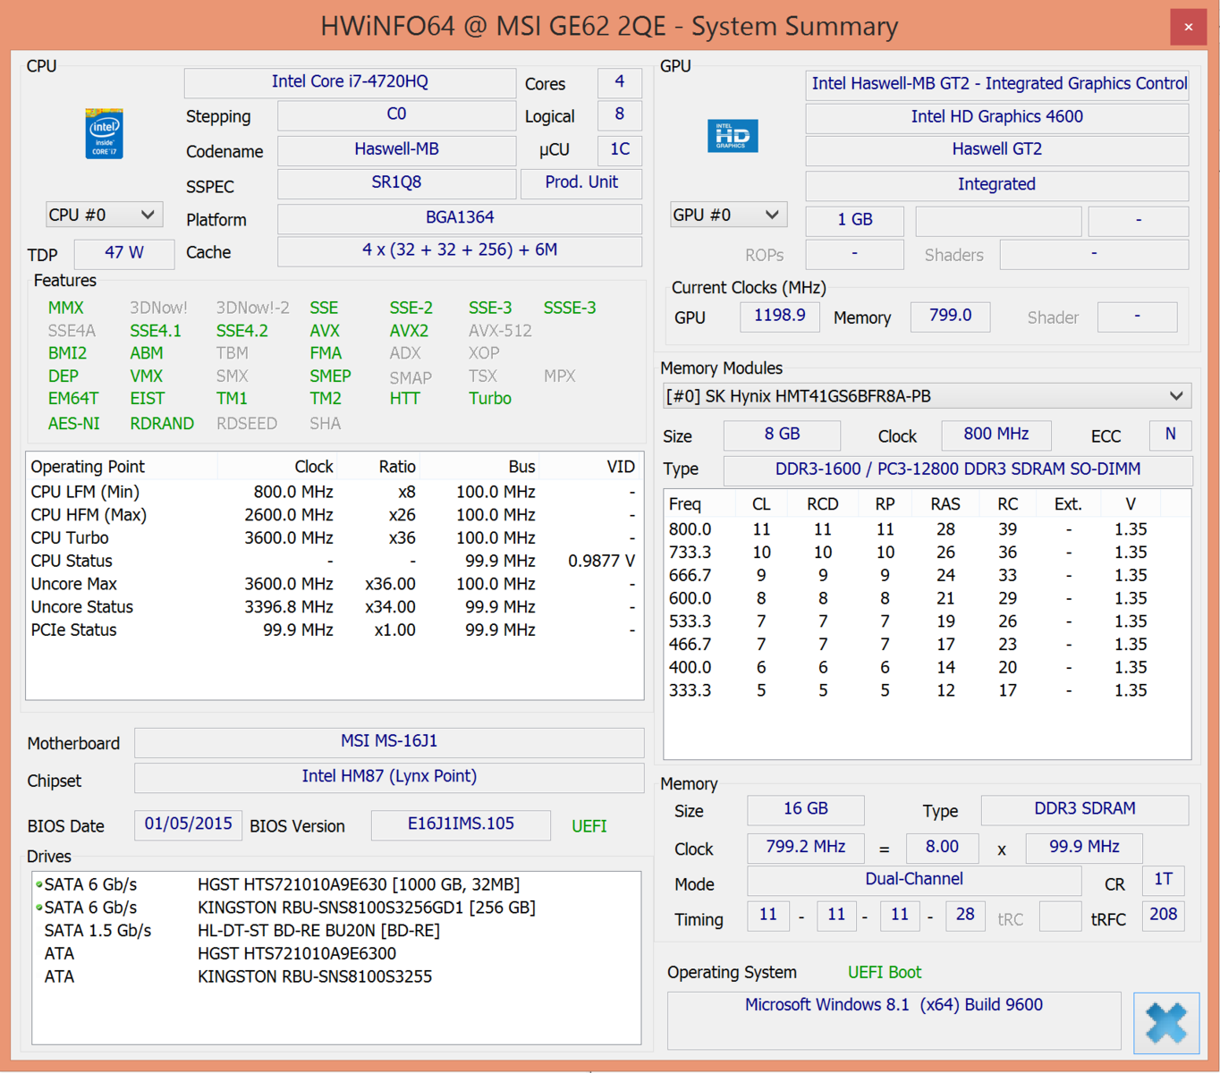
Task: Click the Intel Core i7-4720HQ CPU name field
Action: tap(350, 82)
